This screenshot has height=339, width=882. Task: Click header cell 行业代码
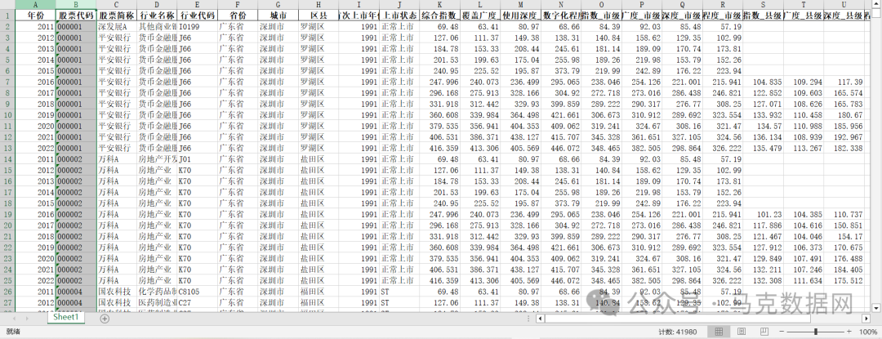tap(198, 15)
